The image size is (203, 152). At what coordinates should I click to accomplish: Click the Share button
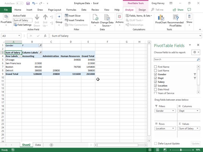pos(178,10)
